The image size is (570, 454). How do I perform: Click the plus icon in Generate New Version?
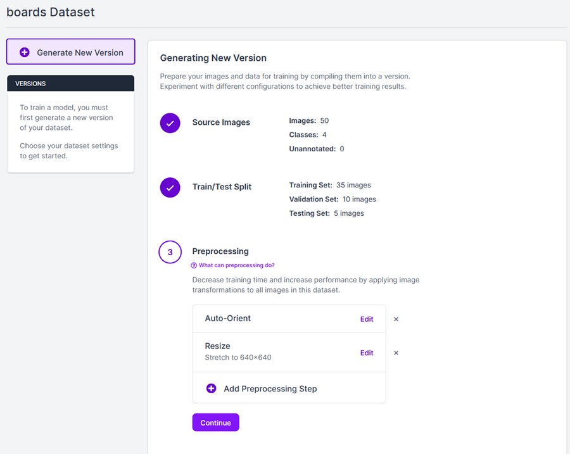click(25, 53)
